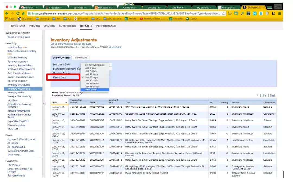The height and width of the screenshot is (186, 293).
Task: Open 'Reimbursements' under Payments
Action: pos(16,175)
